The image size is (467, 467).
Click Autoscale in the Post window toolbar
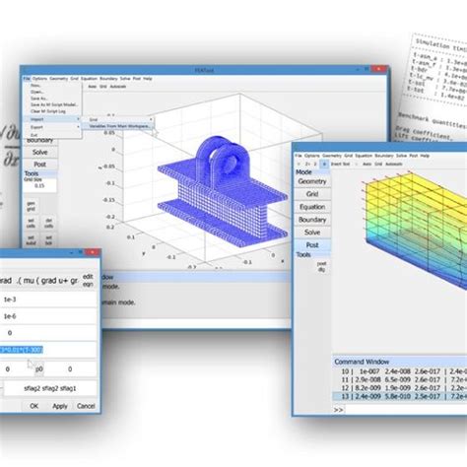coord(394,164)
